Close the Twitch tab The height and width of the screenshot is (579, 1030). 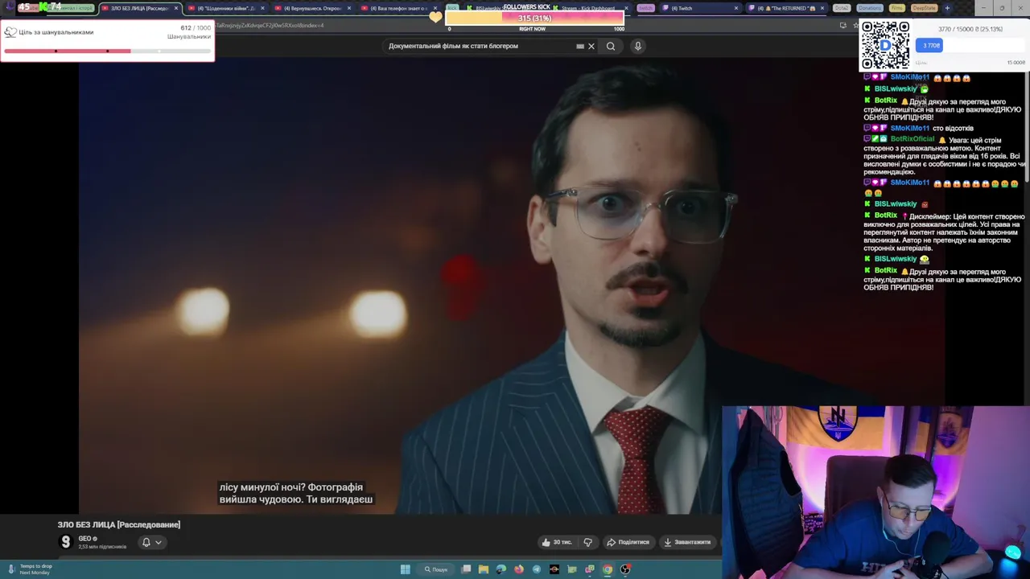tap(736, 8)
